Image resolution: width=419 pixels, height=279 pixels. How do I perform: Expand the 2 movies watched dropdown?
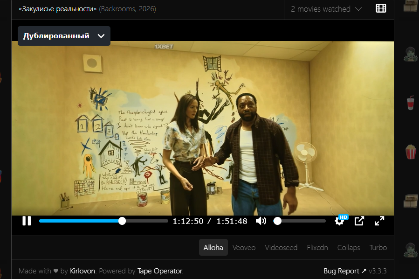pyautogui.click(x=326, y=9)
